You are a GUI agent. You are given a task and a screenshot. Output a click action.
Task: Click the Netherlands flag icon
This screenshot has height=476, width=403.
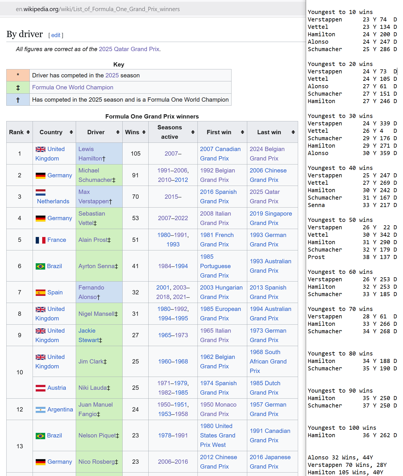[x=41, y=192]
